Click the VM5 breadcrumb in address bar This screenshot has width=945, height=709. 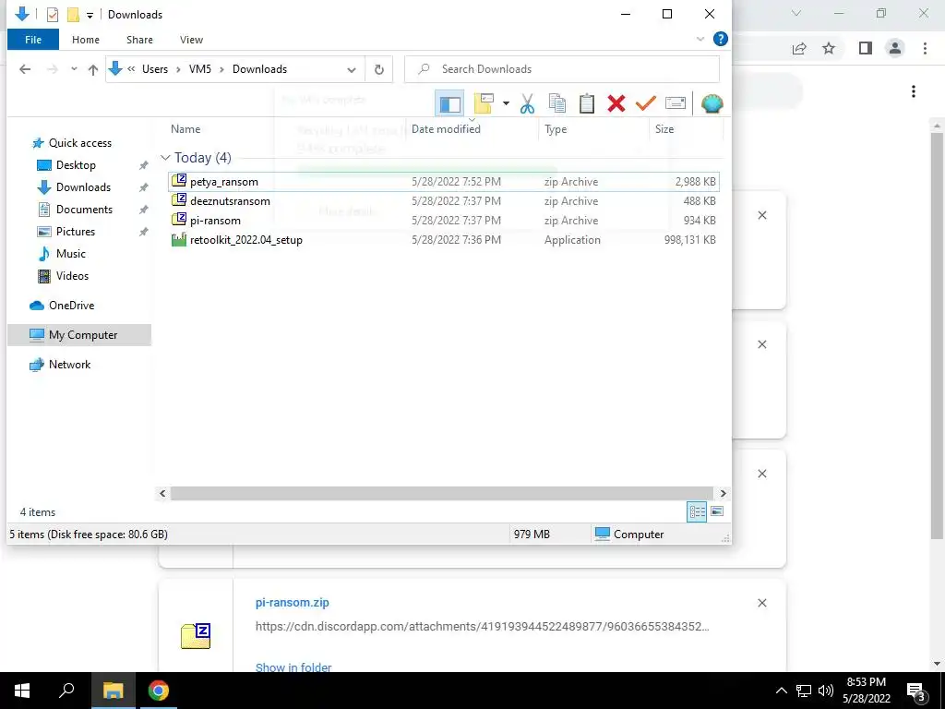[x=200, y=69]
